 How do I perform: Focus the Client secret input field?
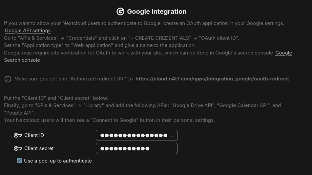tap(136, 148)
